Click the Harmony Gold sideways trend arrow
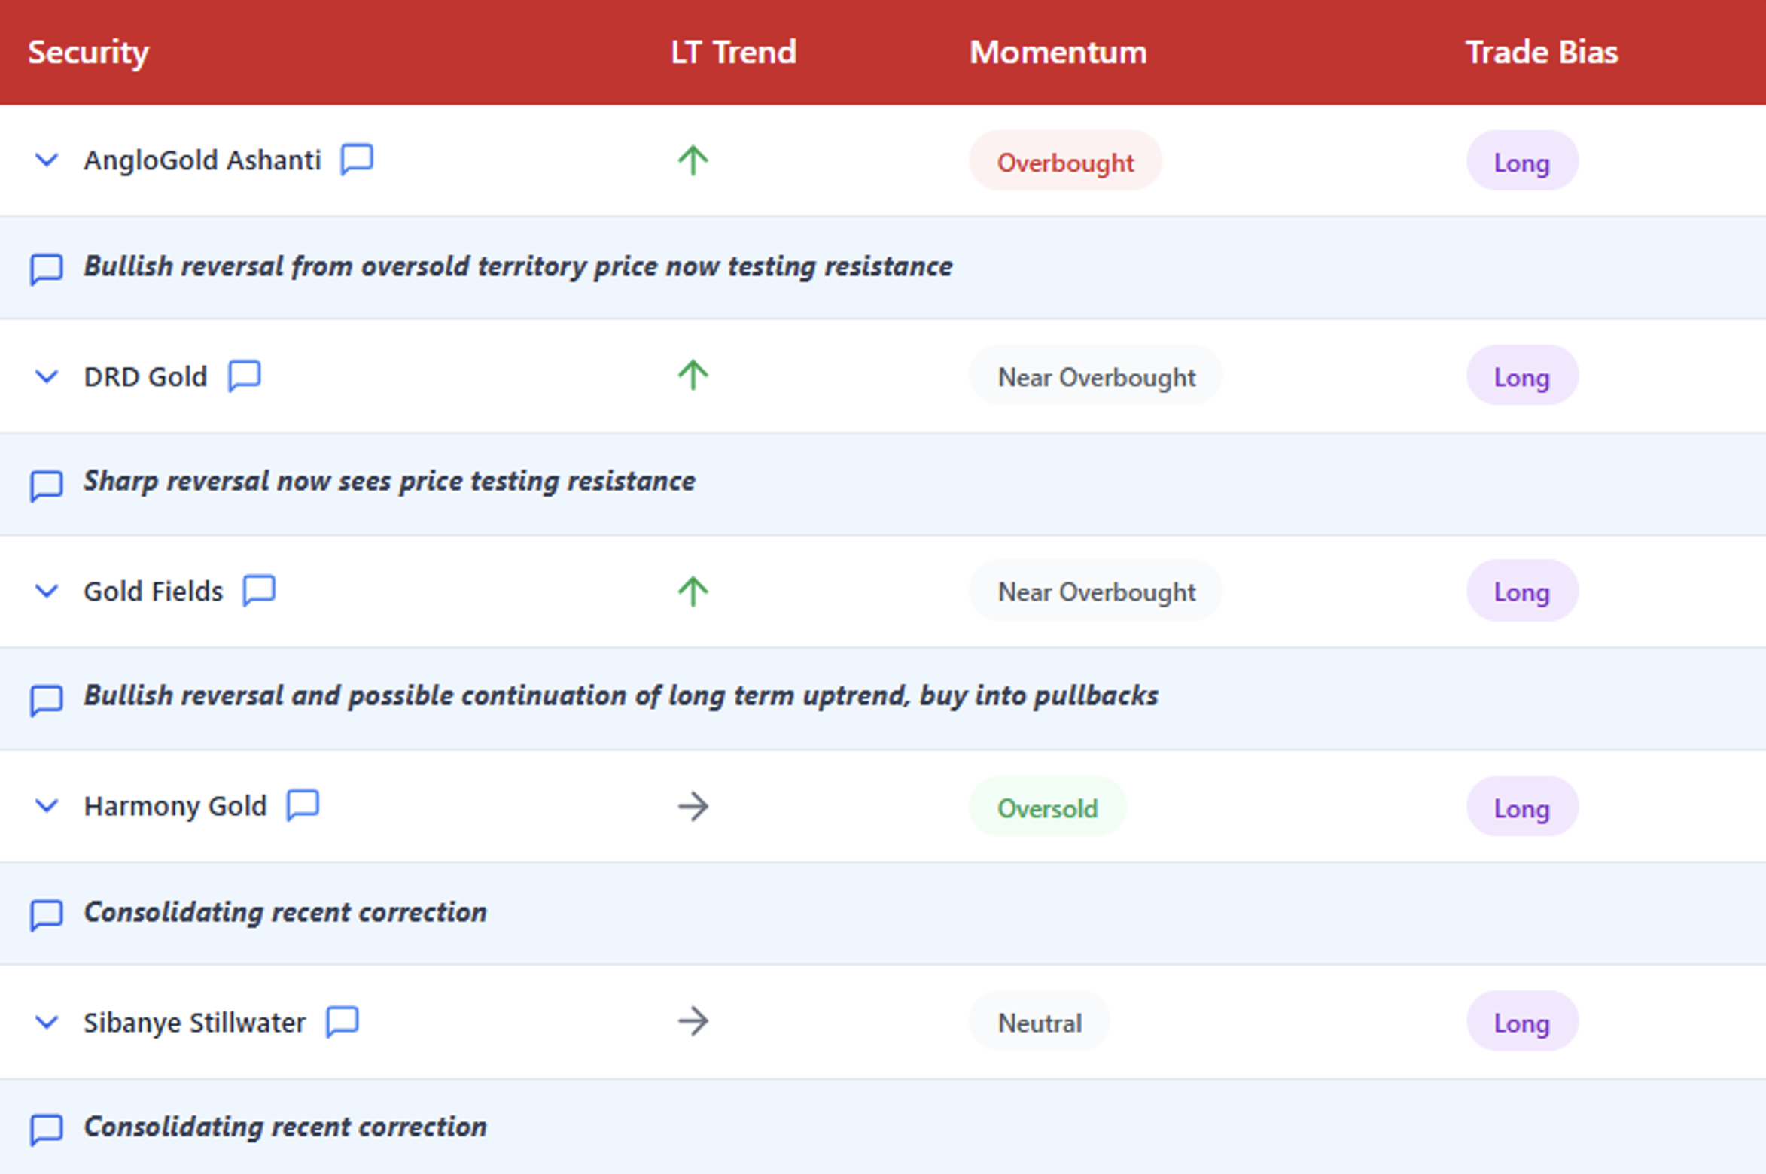The width and height of the screenshot is (1766, 1174). click(693, 807)
